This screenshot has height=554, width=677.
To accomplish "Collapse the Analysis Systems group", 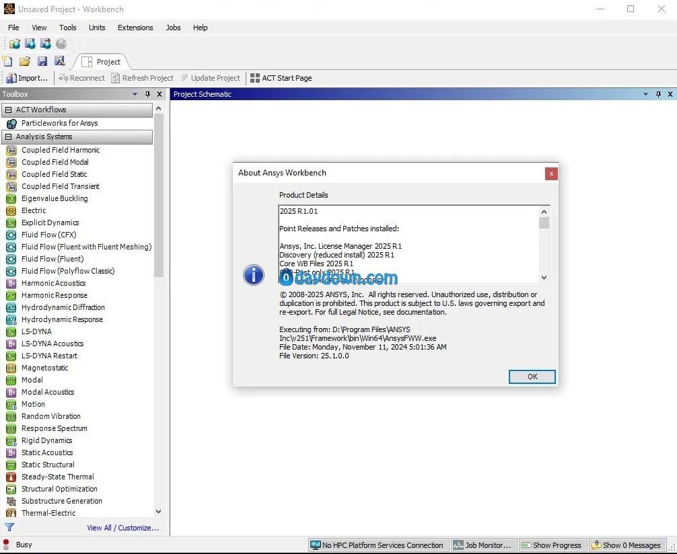I will [8, 136].
